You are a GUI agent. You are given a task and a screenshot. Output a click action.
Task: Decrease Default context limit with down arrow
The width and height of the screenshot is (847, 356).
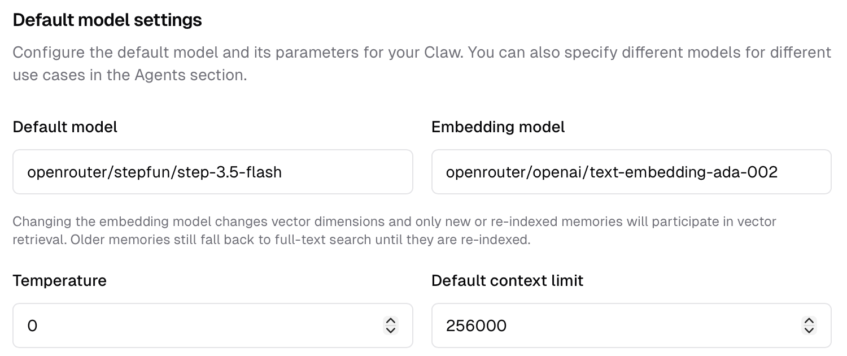pyautogui.click(x=809, y=330)
